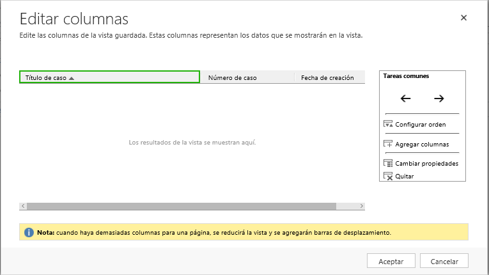489x275 pixels.
Task: Click the Quitar column icon
Action: (387, 176)
